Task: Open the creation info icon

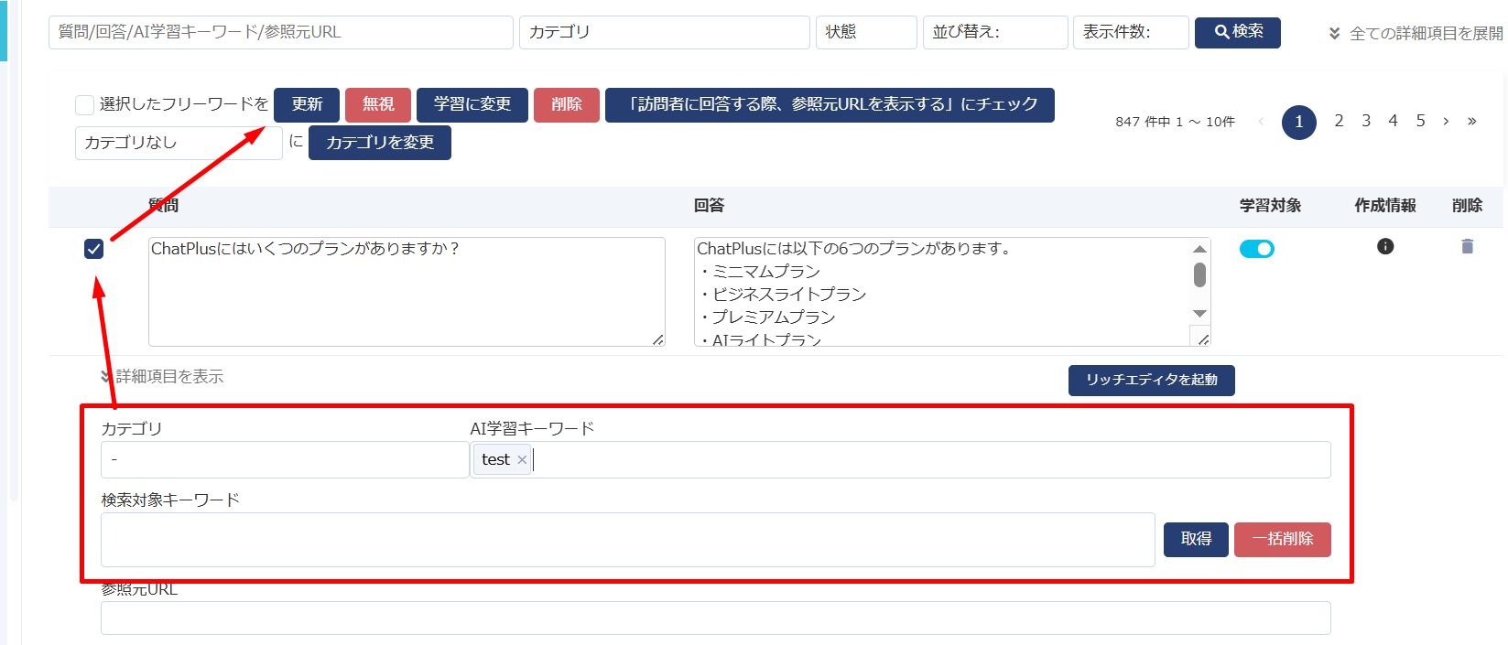Action: [x=1385, y=246]
